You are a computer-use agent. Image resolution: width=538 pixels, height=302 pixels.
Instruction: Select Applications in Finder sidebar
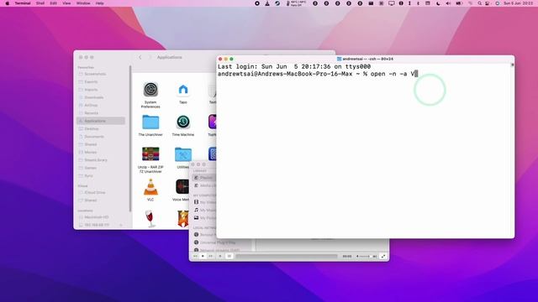tap(101, 121)
